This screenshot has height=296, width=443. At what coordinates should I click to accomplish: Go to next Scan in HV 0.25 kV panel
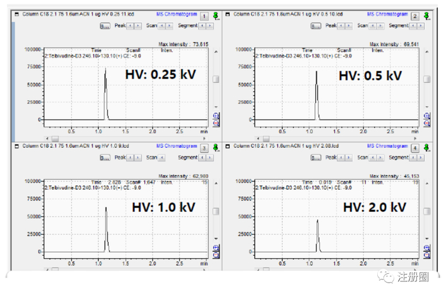(x=170, y=26)
